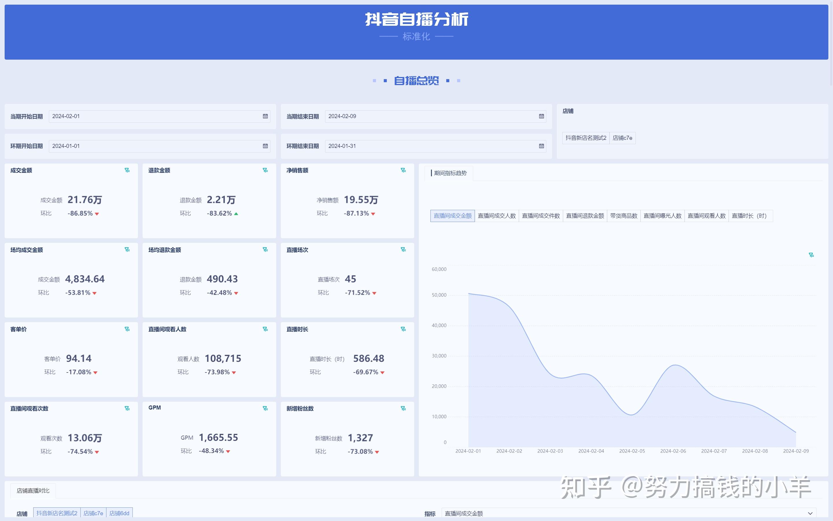Click 退款金额 value 2.21万
This screenshot has height=521, width=833.
pyautogui.click(x=221, y=200)
